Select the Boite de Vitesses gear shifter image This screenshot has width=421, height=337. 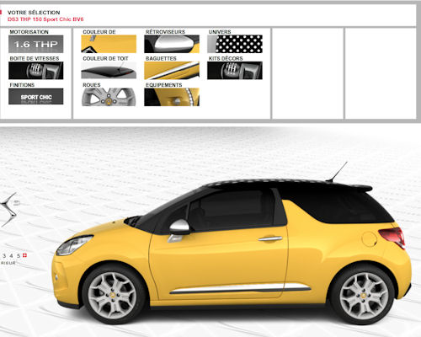(x=36, y=71)
